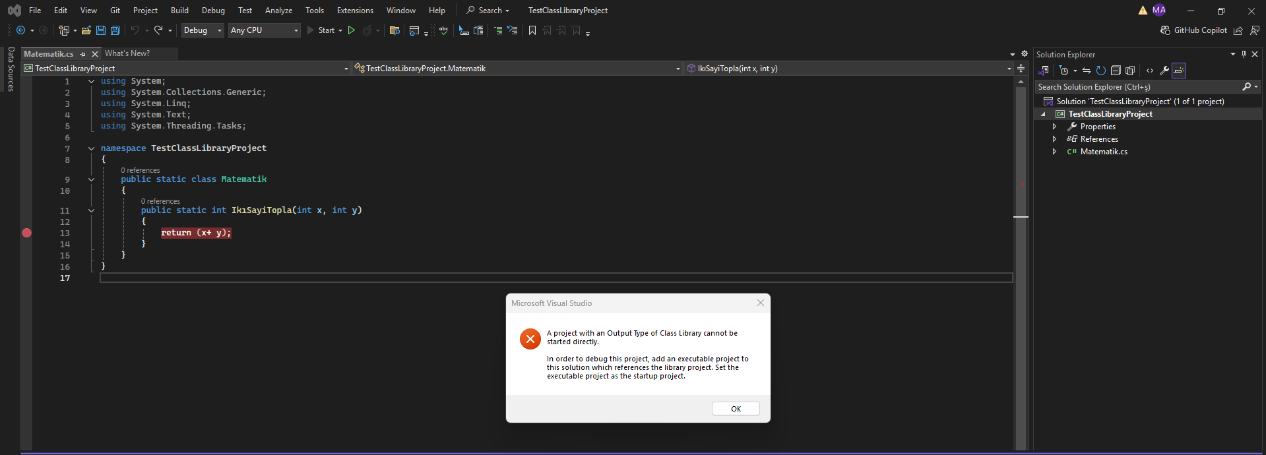Click the Hot Reload flame icon
Viewport: 1266px width, 455px height.
[x=367, y=30]
